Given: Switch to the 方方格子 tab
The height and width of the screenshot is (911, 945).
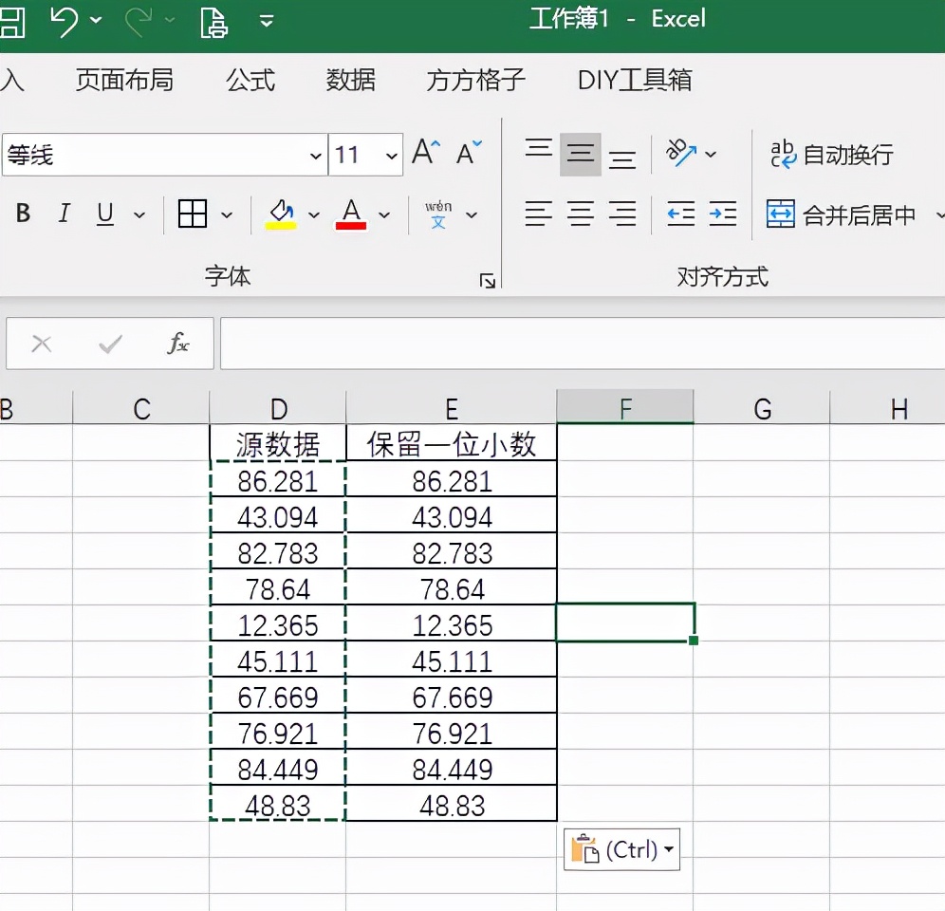Looking at the screenshot, I should [475, 81].
